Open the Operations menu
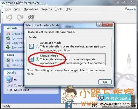This screenshot has height=109, width=138. click(31, 9)
